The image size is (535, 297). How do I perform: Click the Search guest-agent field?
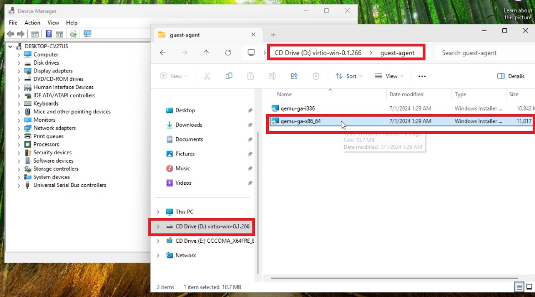click(481, 53)
